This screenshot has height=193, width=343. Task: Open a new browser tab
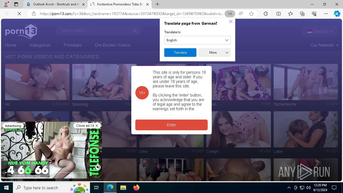158,4
